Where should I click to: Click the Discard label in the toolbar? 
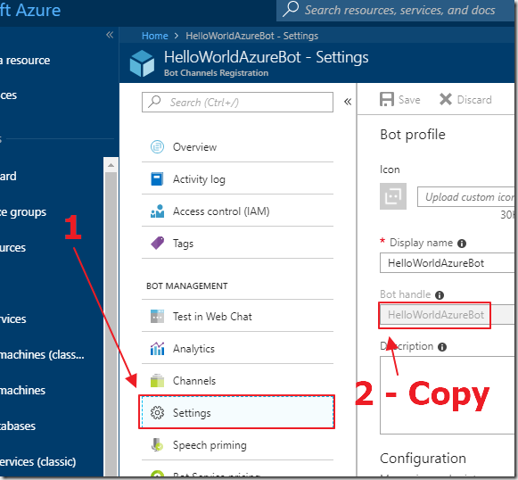474,100
